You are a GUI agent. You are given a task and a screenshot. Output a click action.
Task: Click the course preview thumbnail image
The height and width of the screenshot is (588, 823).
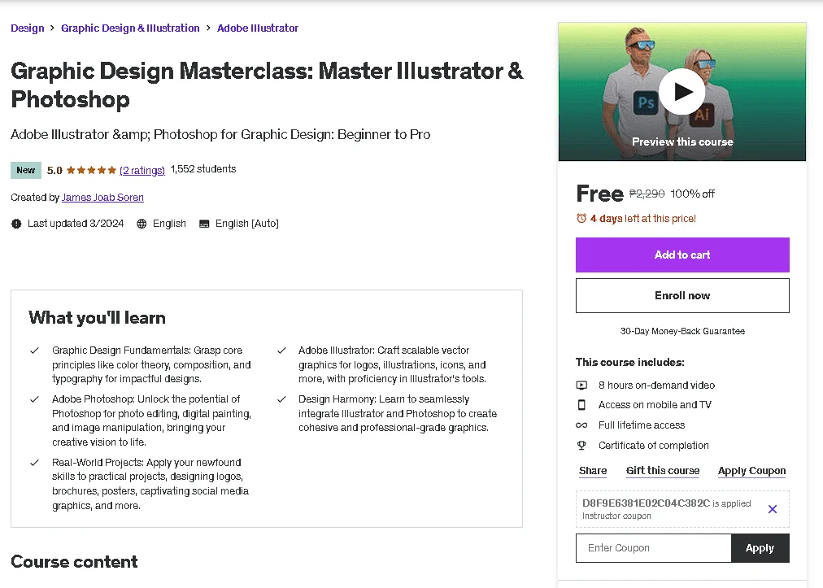pyautogui.click(x=681, y=91)
